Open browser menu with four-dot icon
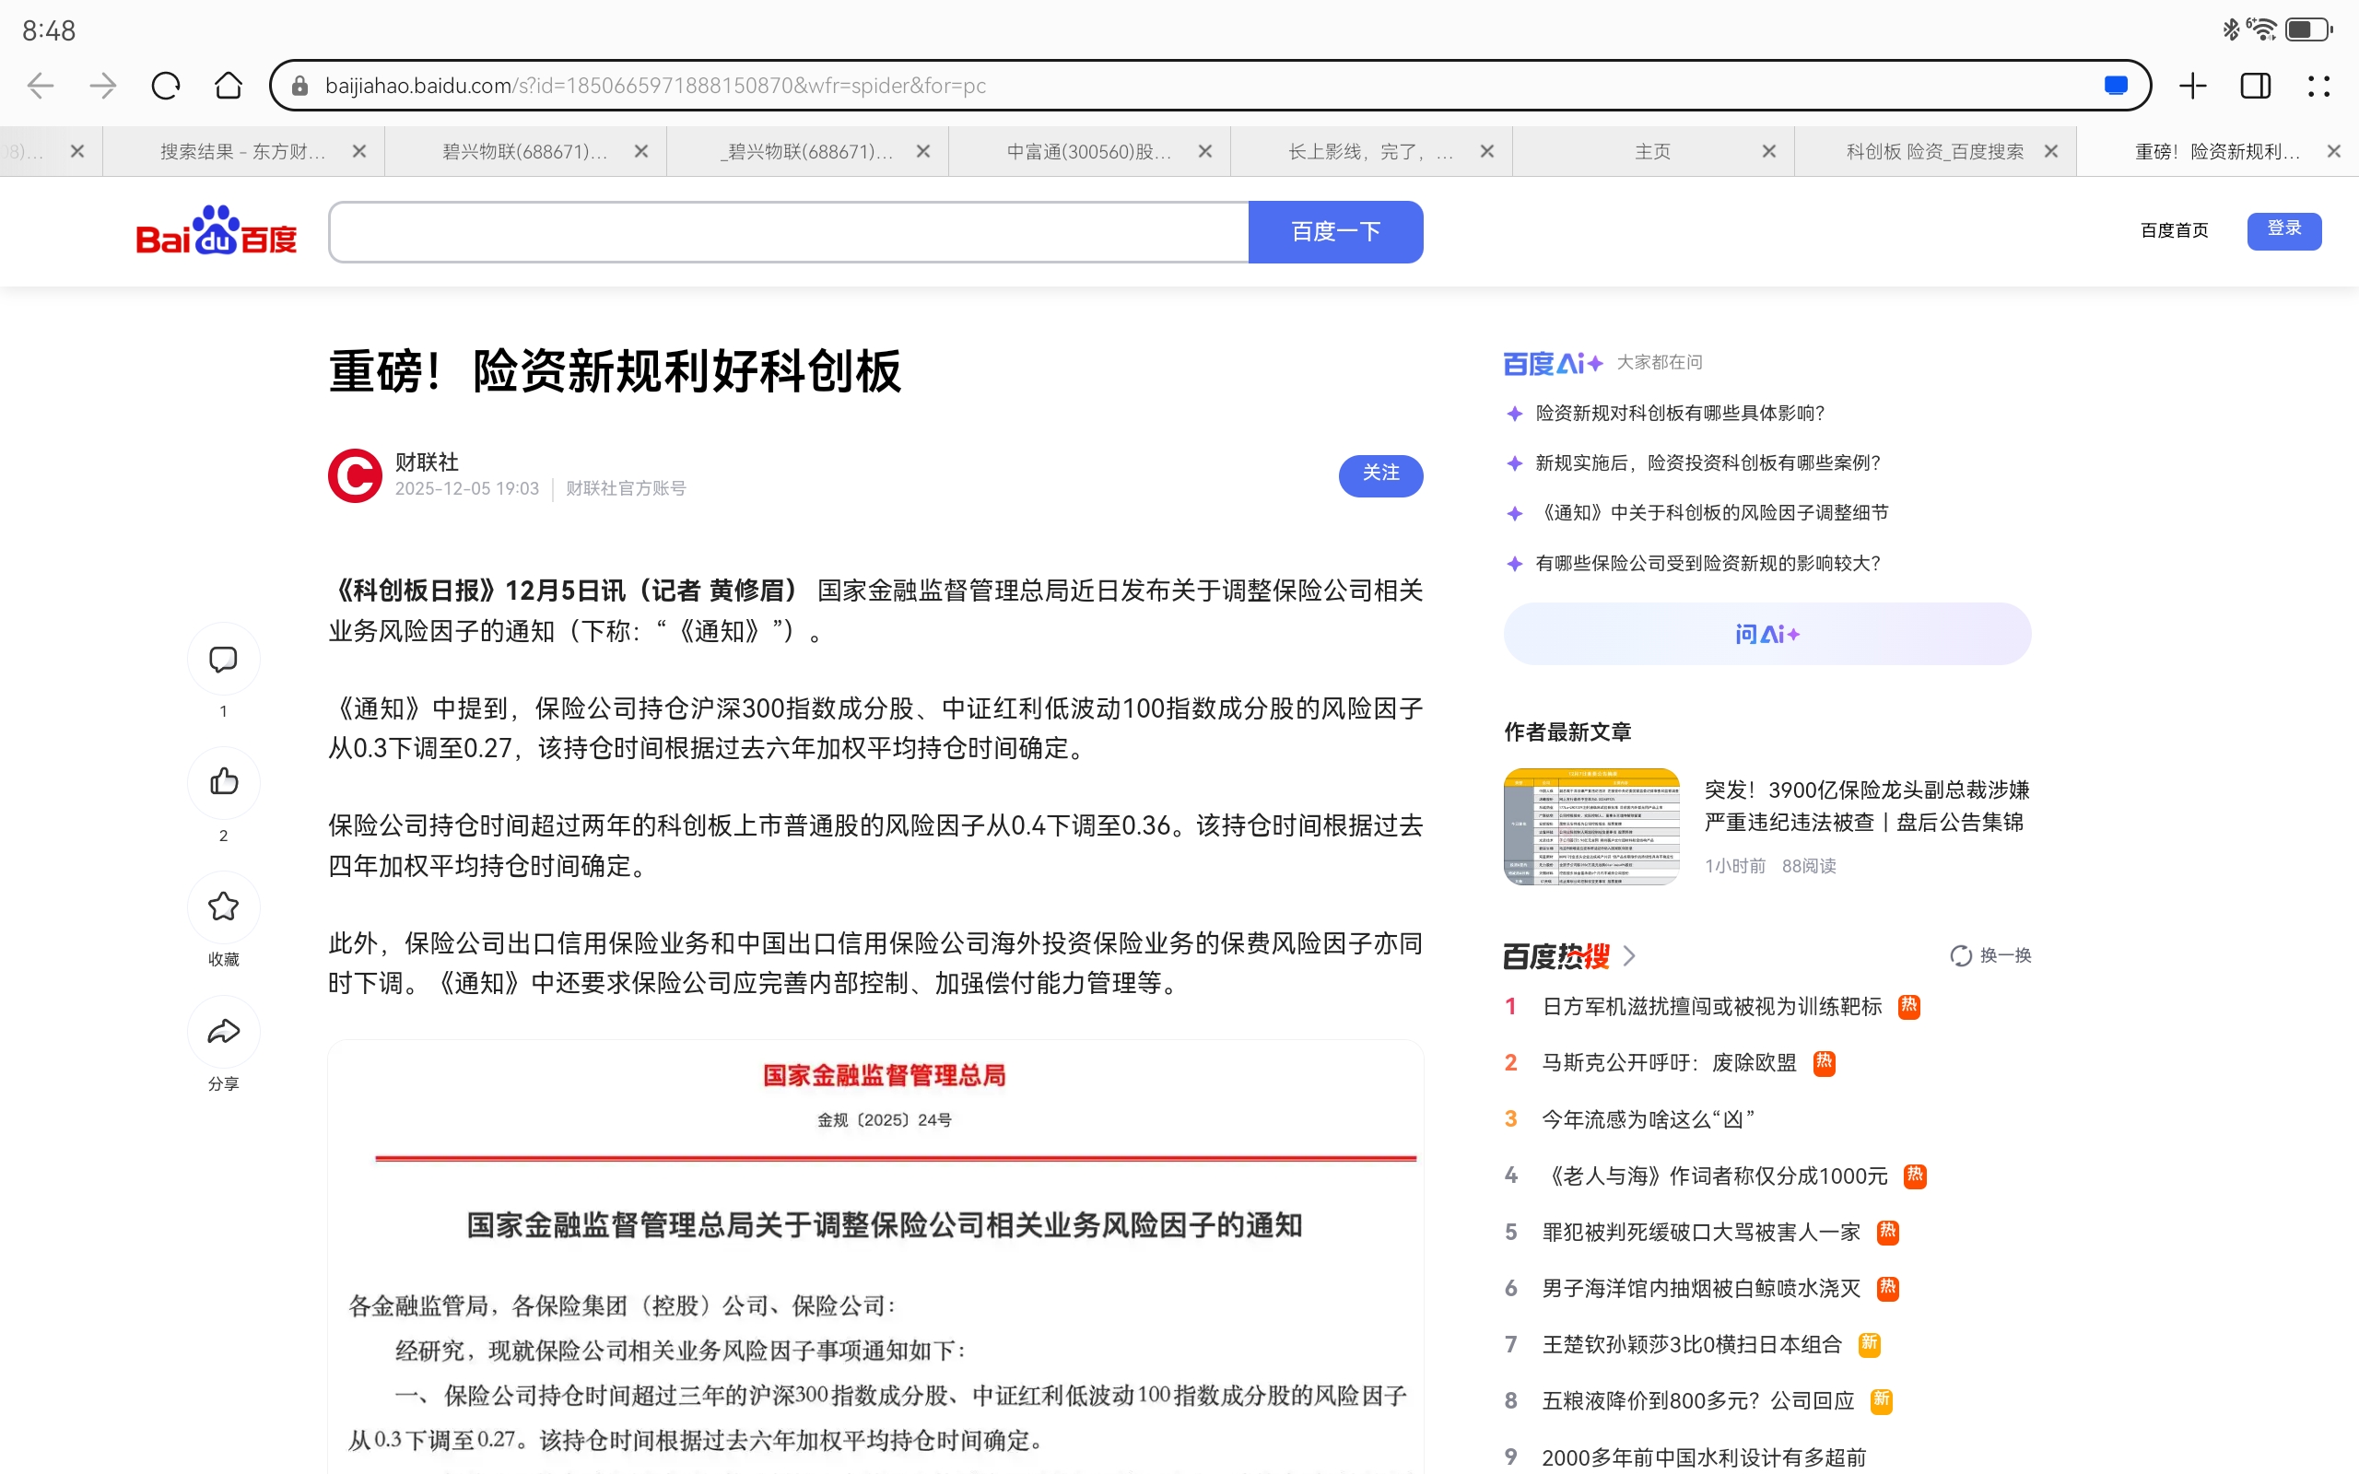This screenshot has width=2359, height=1474. (2319, 86)
